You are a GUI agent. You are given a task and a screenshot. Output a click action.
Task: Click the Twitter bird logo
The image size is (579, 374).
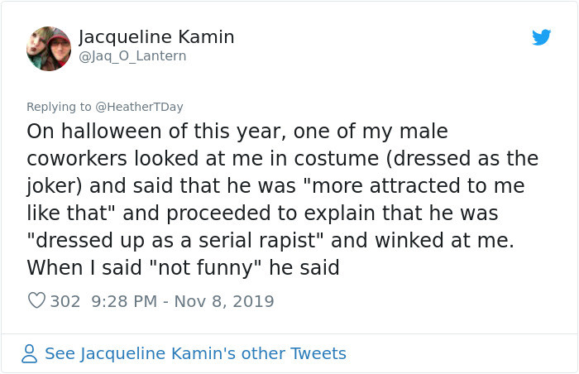542,37
